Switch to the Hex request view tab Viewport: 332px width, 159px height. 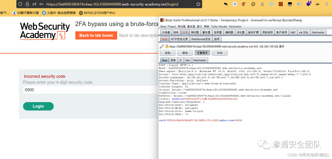click(188, 60)
